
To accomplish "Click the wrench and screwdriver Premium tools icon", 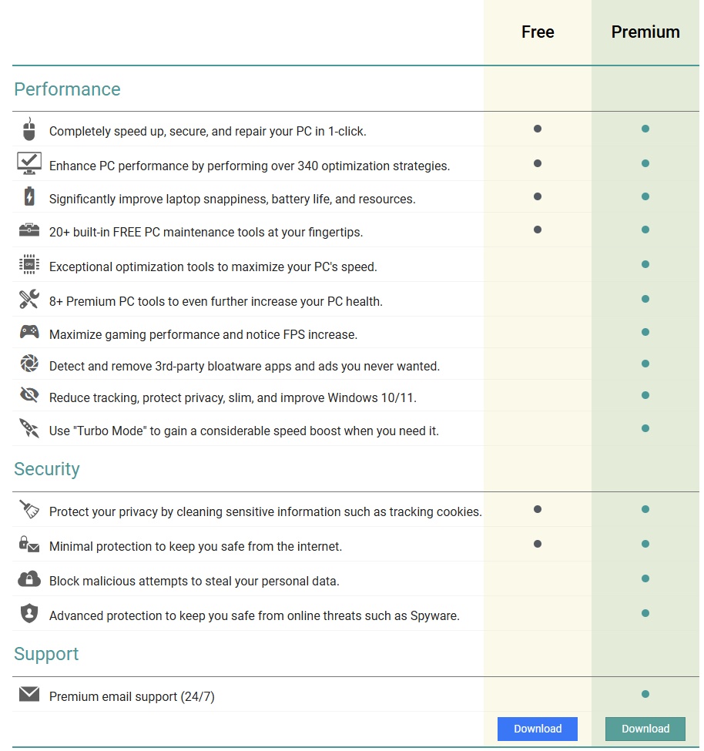I will click(29, 299).
